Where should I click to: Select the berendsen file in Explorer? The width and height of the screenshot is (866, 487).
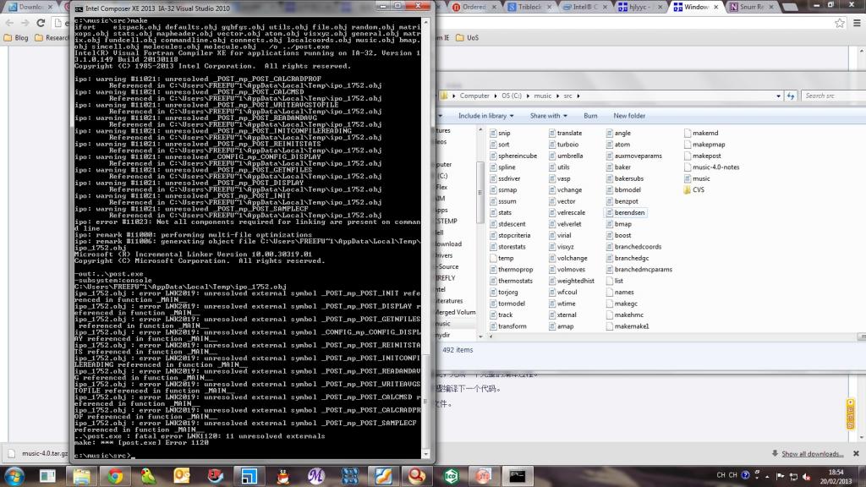pyautogui.click(x=625, y=212)
